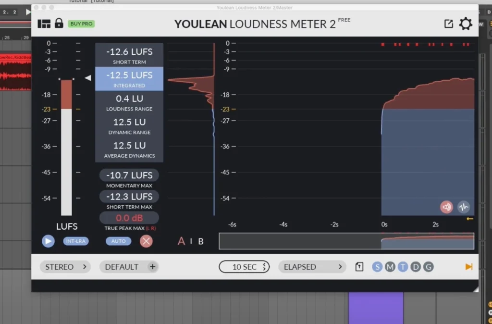Open settings gear icon
492x324 pixels.
coord(465,24)
